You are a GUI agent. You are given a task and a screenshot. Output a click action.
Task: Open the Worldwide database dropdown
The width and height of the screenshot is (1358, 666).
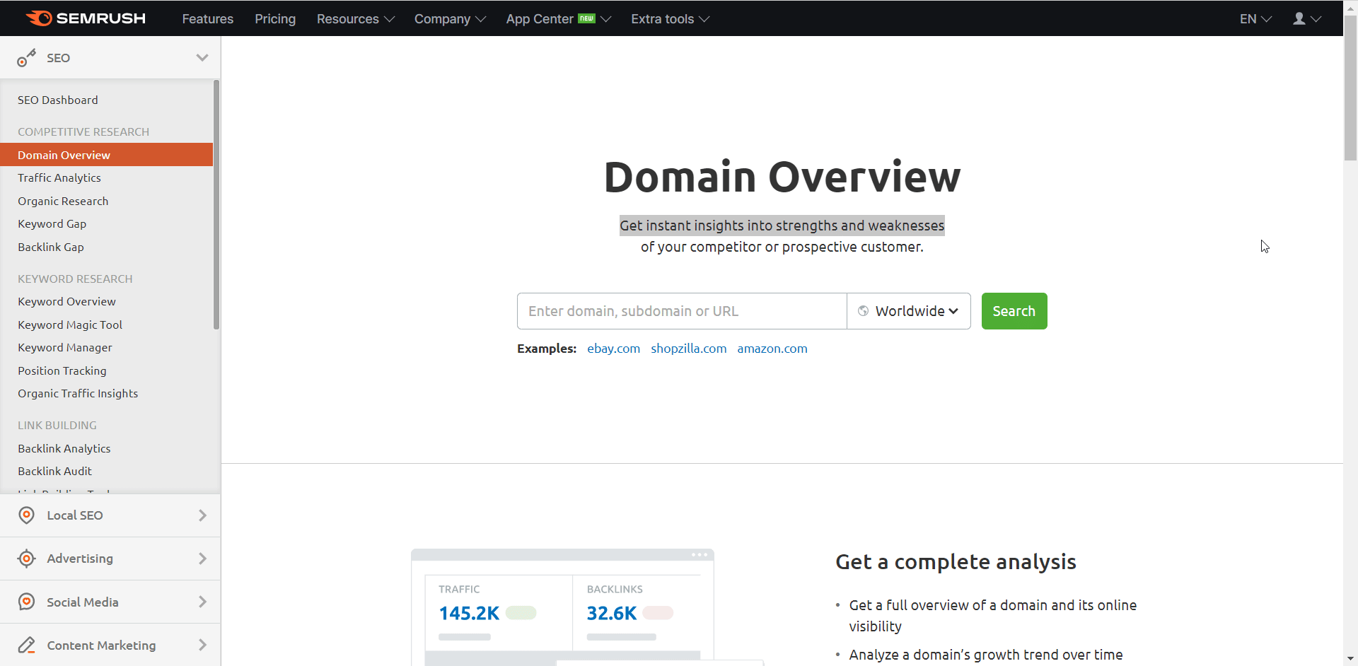pyautogui.click(x=909, y=311)
